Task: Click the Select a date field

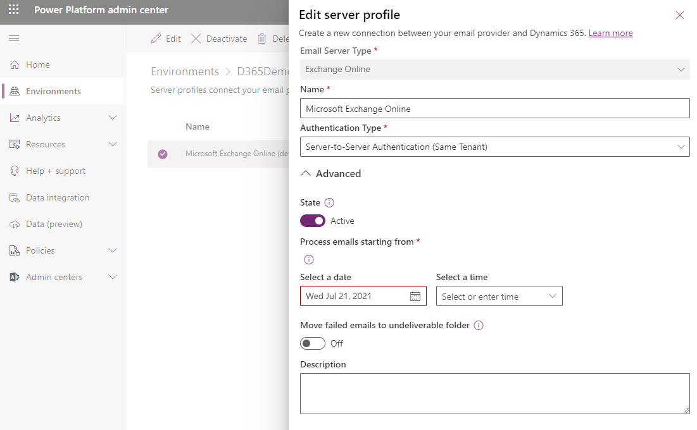Action: coord(363,297)
